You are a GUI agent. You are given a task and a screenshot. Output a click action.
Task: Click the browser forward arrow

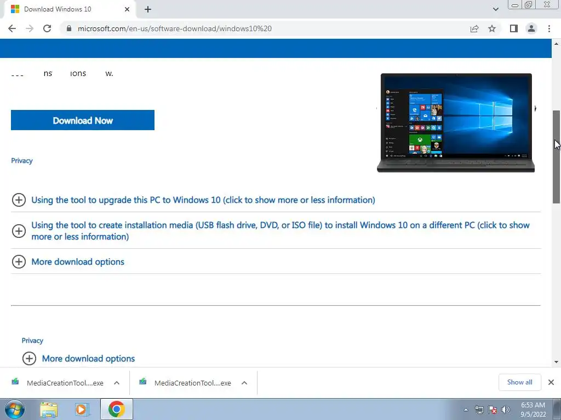30,28
